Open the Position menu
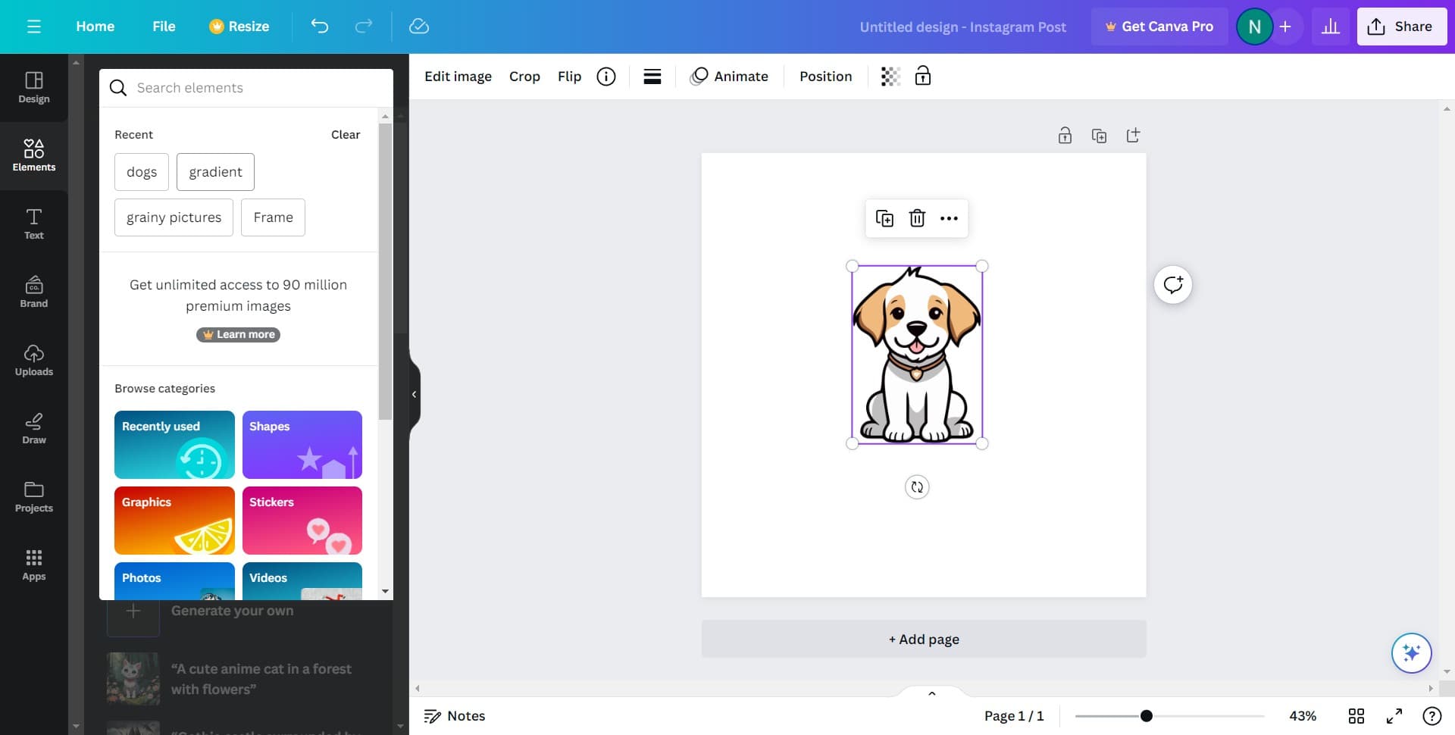Image resolution: width=1455 pixels, height=735 pixels. [x=825, y=76]
